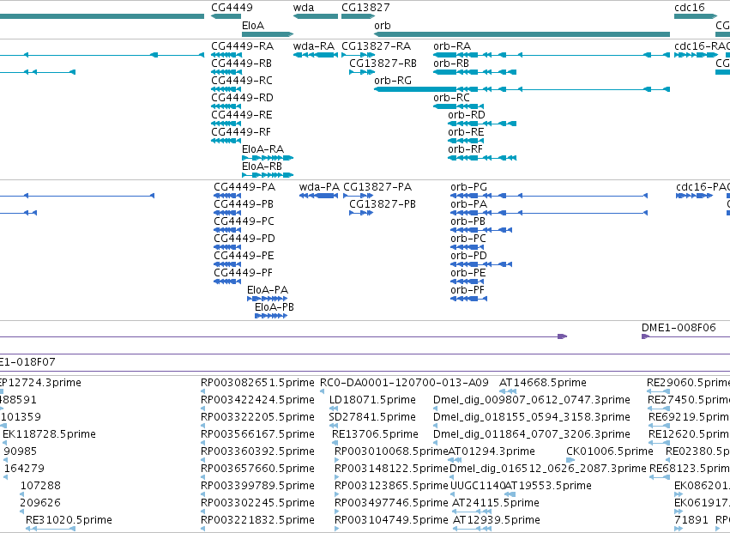Select EST RP003082651.5prime
730x533 pixels.
(x=257, y=383)
